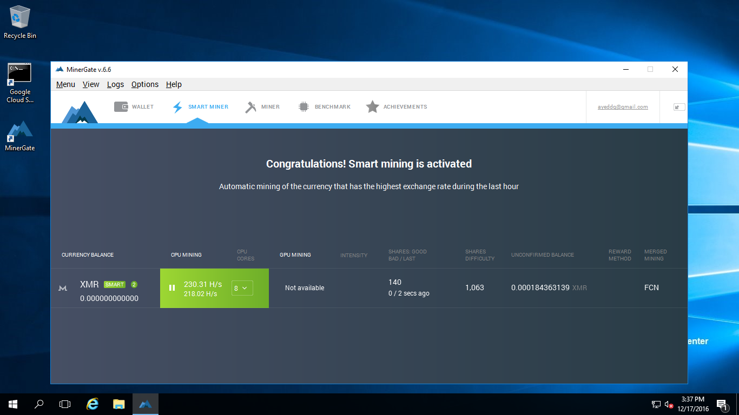Click the UNCONFIRMED BALANCE column header
Image resolution: width=739 pixels, height=415 pixels.
pos(543,255)
